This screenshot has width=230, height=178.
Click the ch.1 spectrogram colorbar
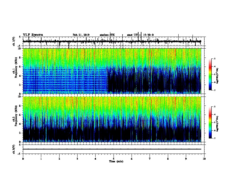coord(210,74)
